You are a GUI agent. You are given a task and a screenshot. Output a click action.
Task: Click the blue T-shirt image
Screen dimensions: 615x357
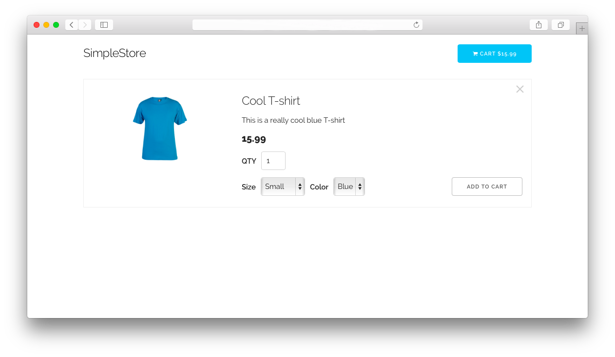160,129
